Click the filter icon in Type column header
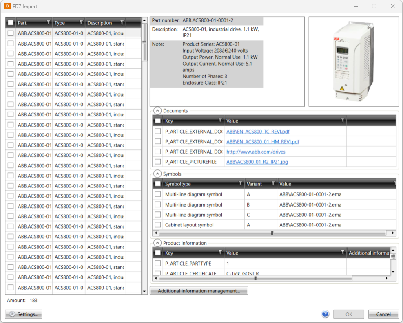The height and width of the screenshot is (323, 403). pos(81,22)
